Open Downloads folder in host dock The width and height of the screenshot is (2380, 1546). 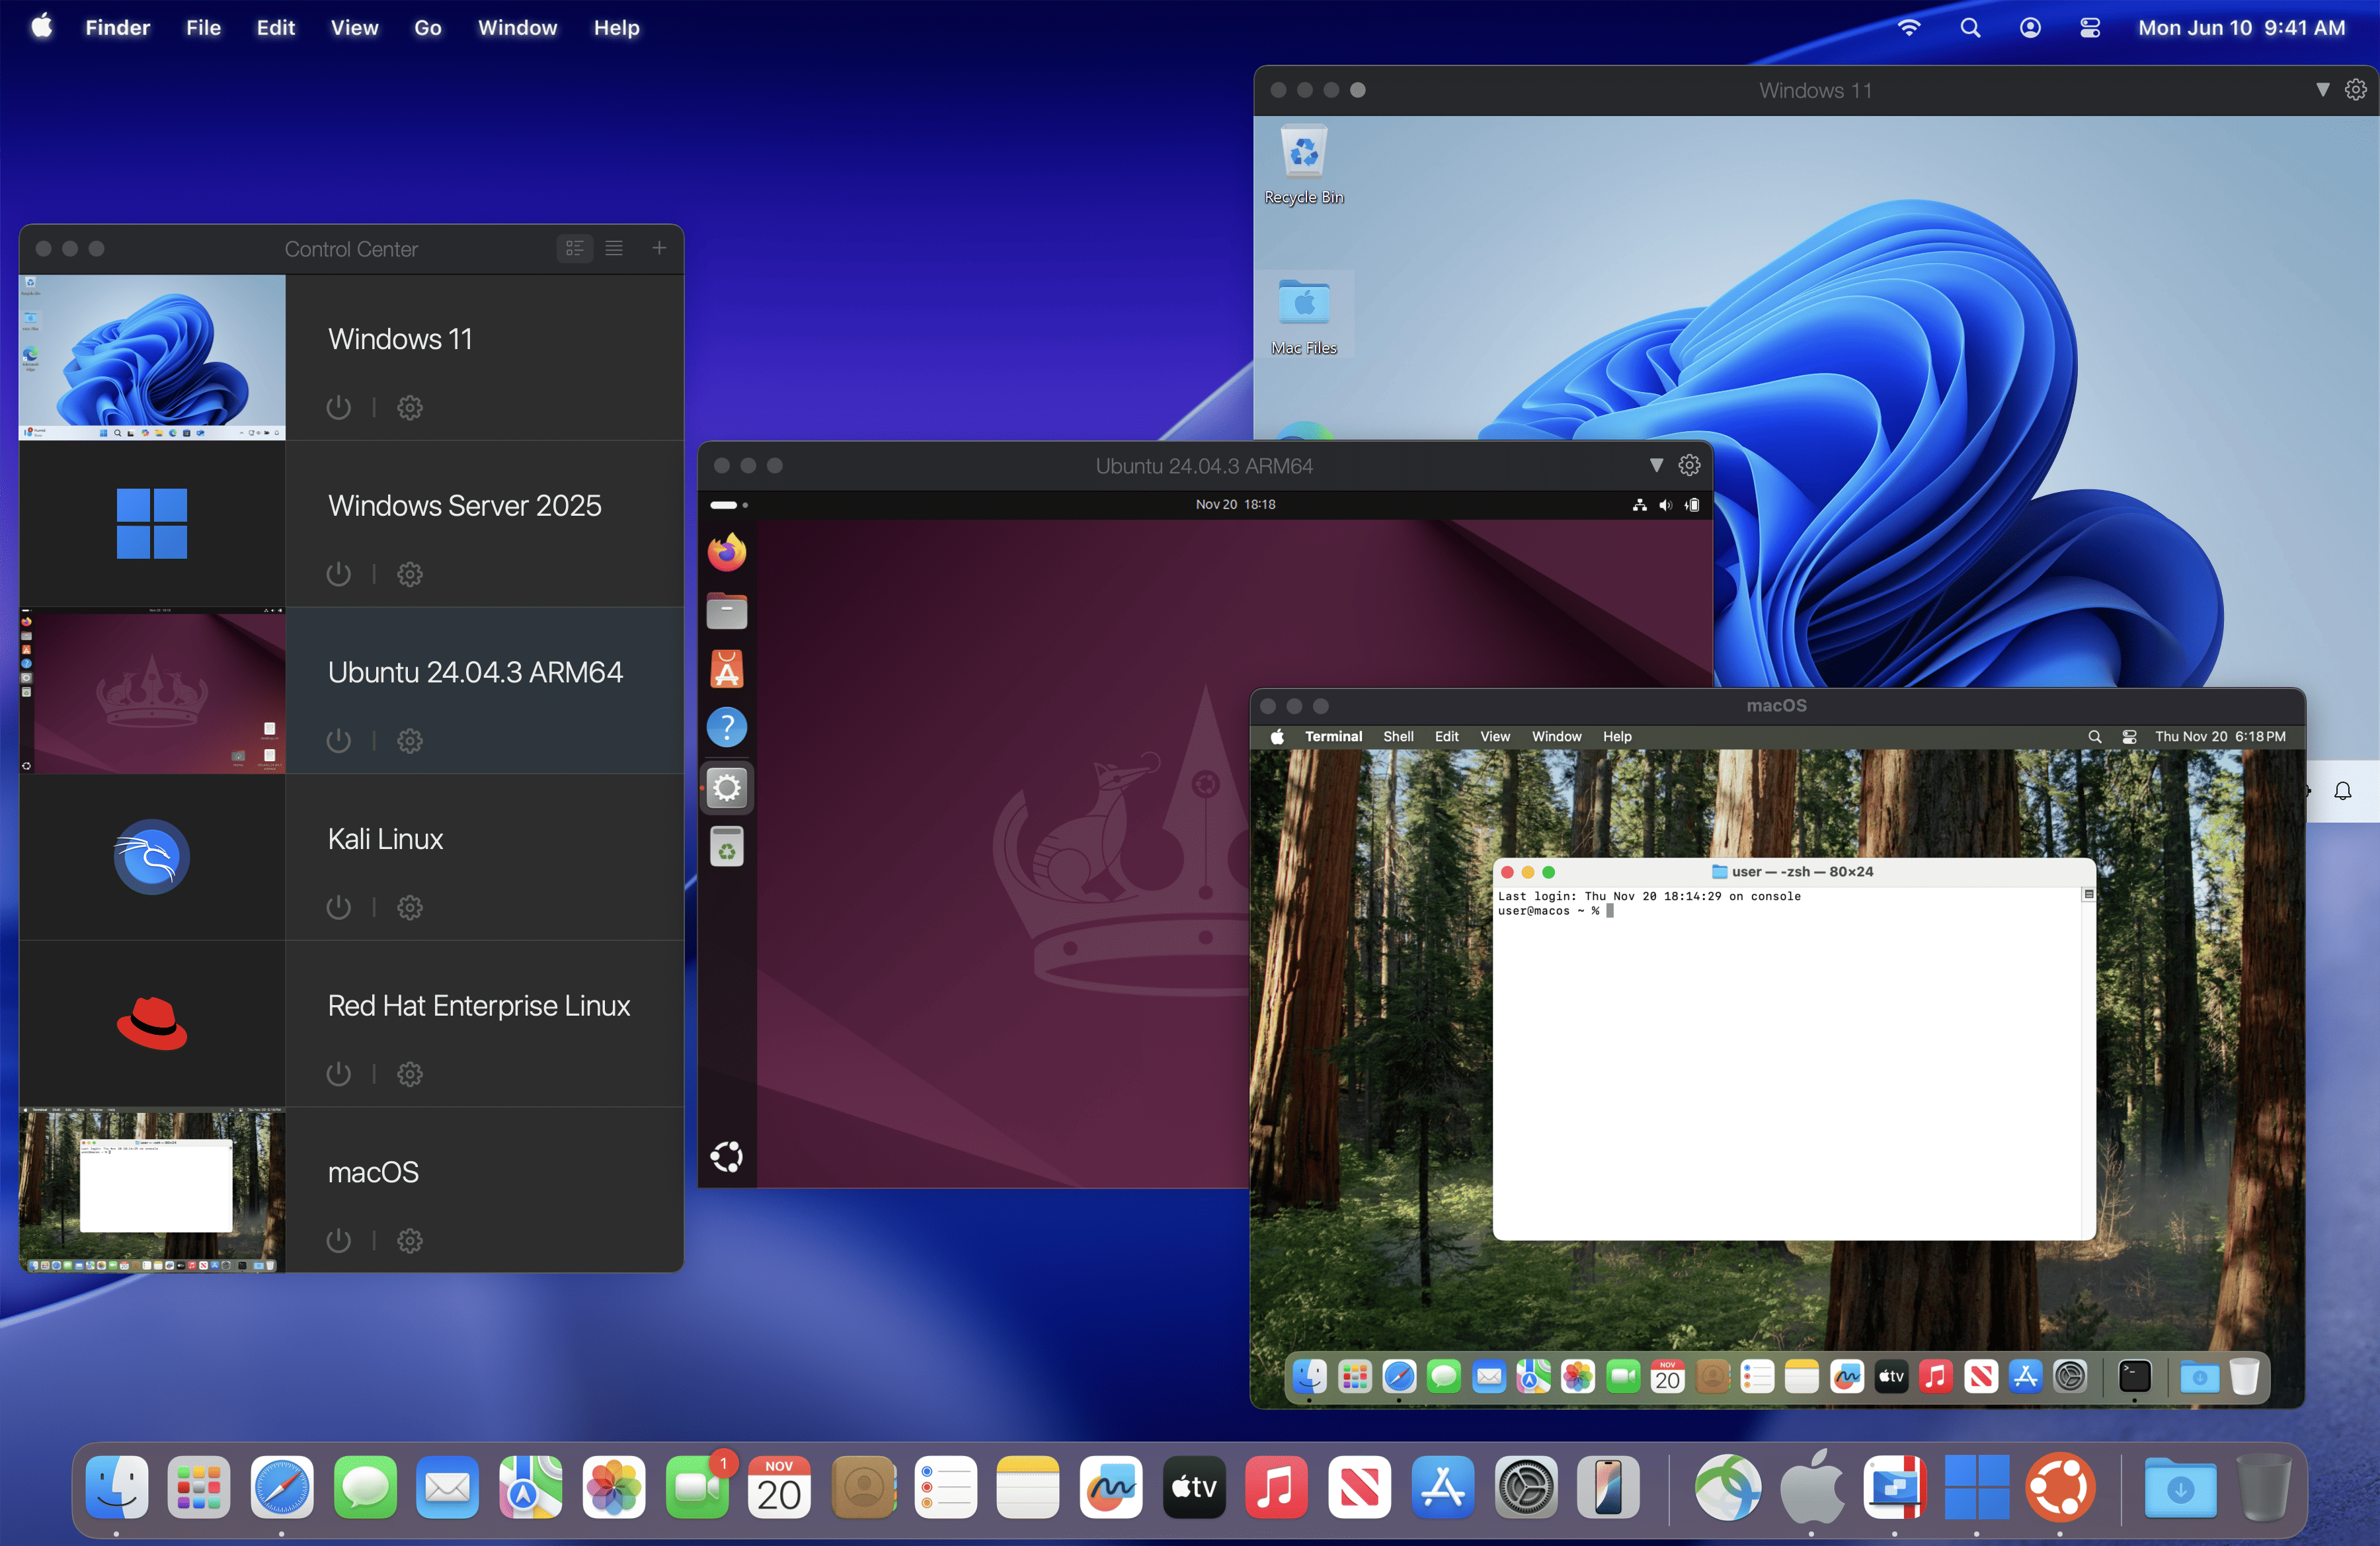2181,1488
